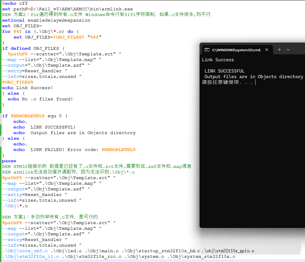
Task: Expand the terminal profile dropdown chevron
Action: pyautogui.click(x=288, y=50)
